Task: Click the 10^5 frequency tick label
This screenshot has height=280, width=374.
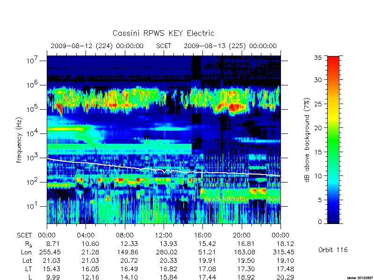Action: coord(33,109)
